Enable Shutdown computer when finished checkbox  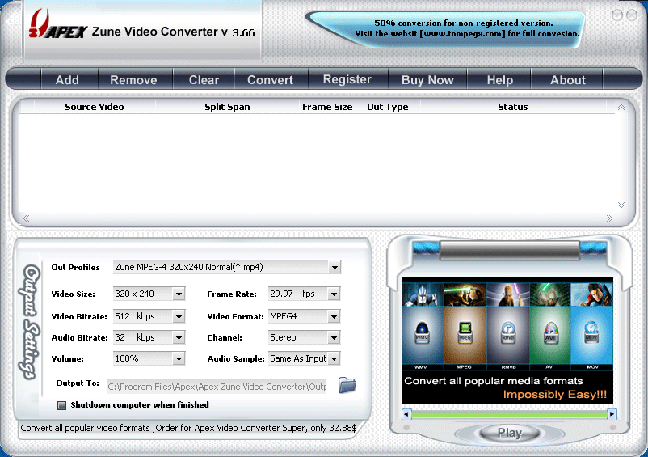[62, 405]
